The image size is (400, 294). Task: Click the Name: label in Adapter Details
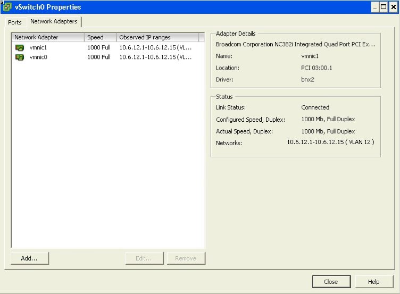pos(224,56)
